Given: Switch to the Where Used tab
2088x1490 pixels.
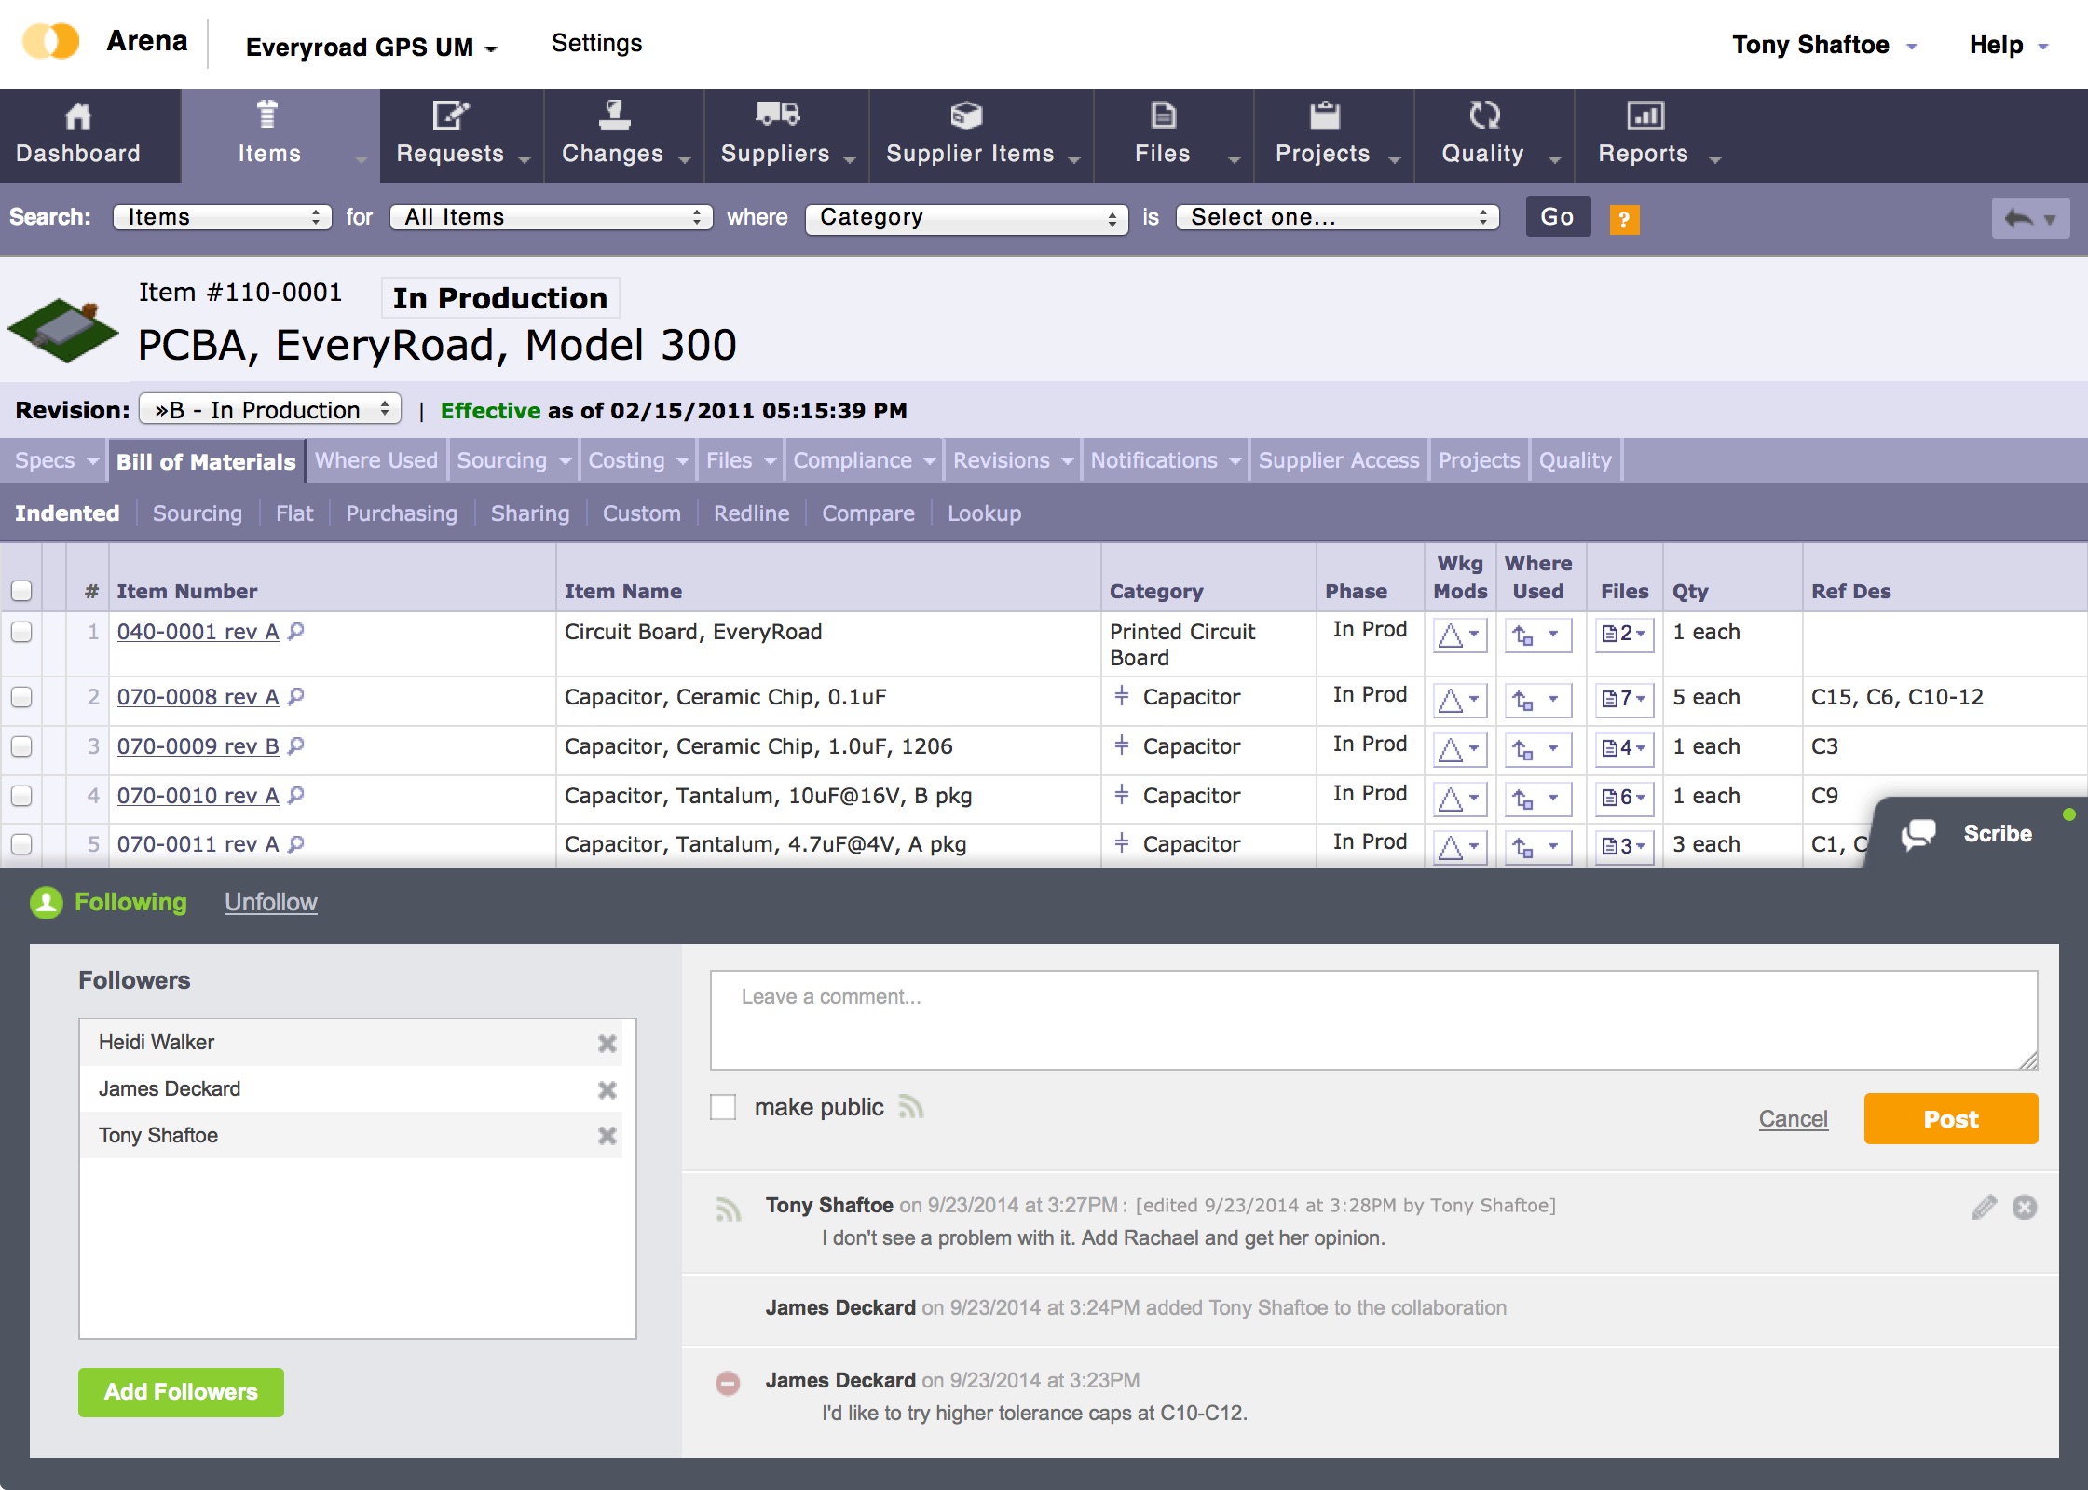Looking at the screenshot, I should tap(375, 459).
